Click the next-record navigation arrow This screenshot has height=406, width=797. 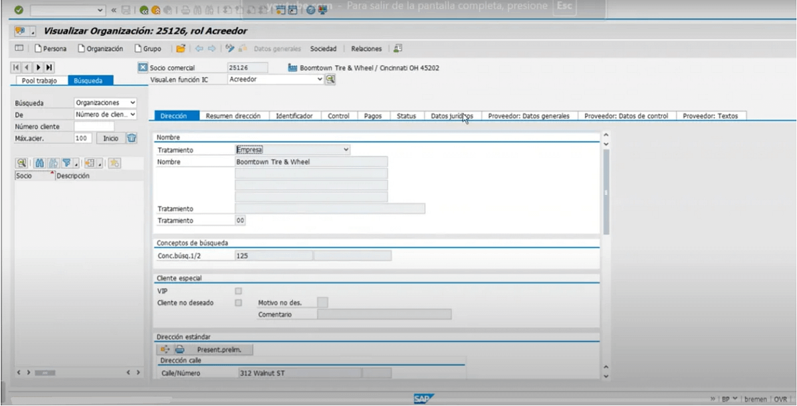[38, 68]
